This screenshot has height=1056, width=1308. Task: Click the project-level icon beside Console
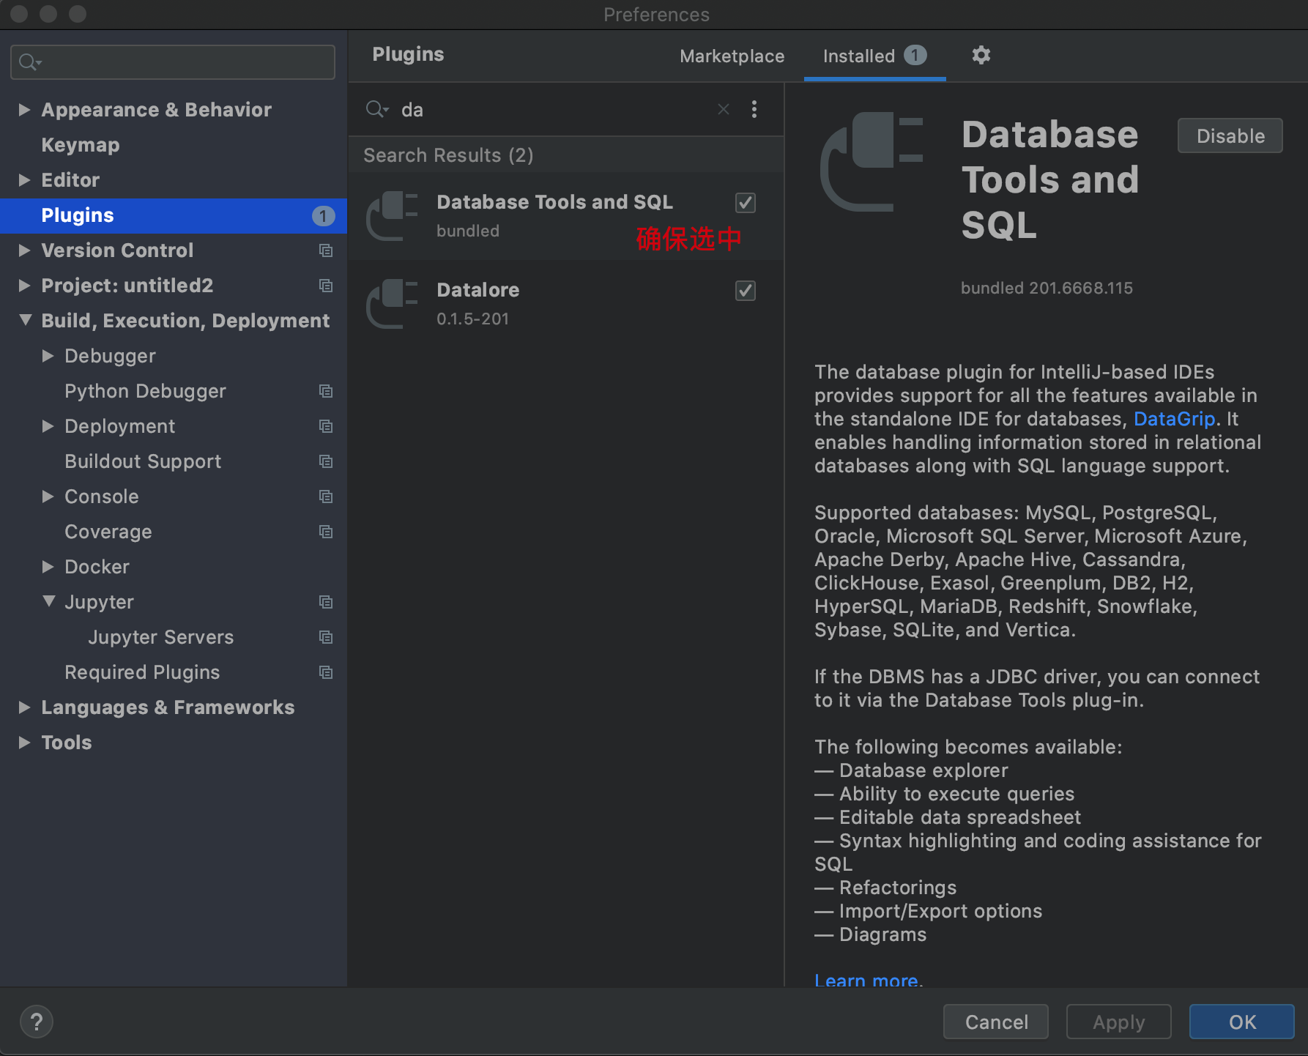pos(326,497)
